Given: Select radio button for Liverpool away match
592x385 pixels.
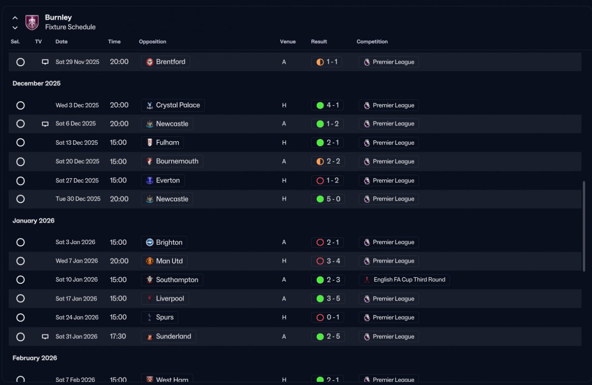Looking at the screenshot, I should (20, 299).
